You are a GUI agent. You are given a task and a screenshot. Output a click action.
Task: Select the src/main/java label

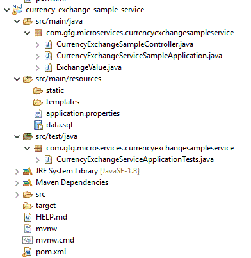pyautogui.click(x=59, y=21)
